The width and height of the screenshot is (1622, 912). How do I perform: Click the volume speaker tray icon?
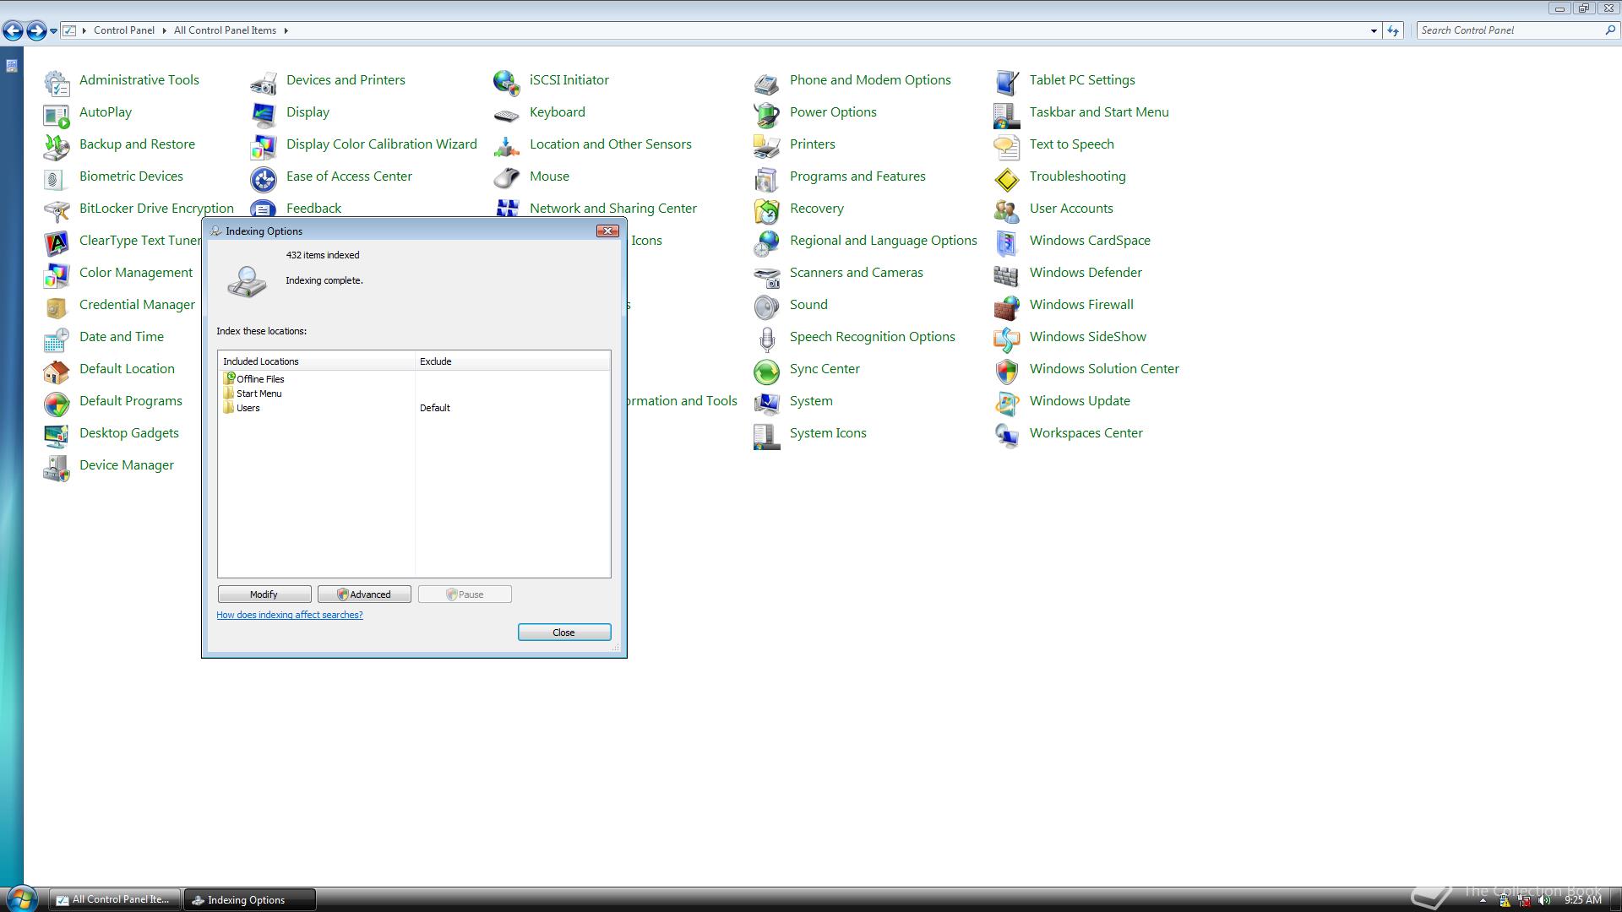tap(1545, 900)
